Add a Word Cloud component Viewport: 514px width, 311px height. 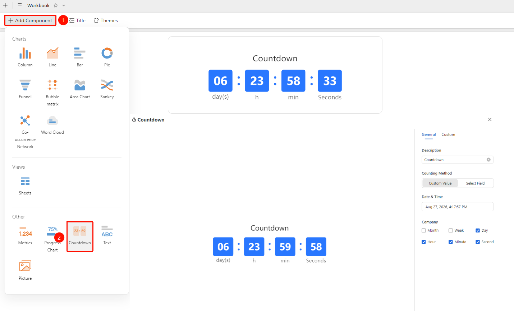52,124
